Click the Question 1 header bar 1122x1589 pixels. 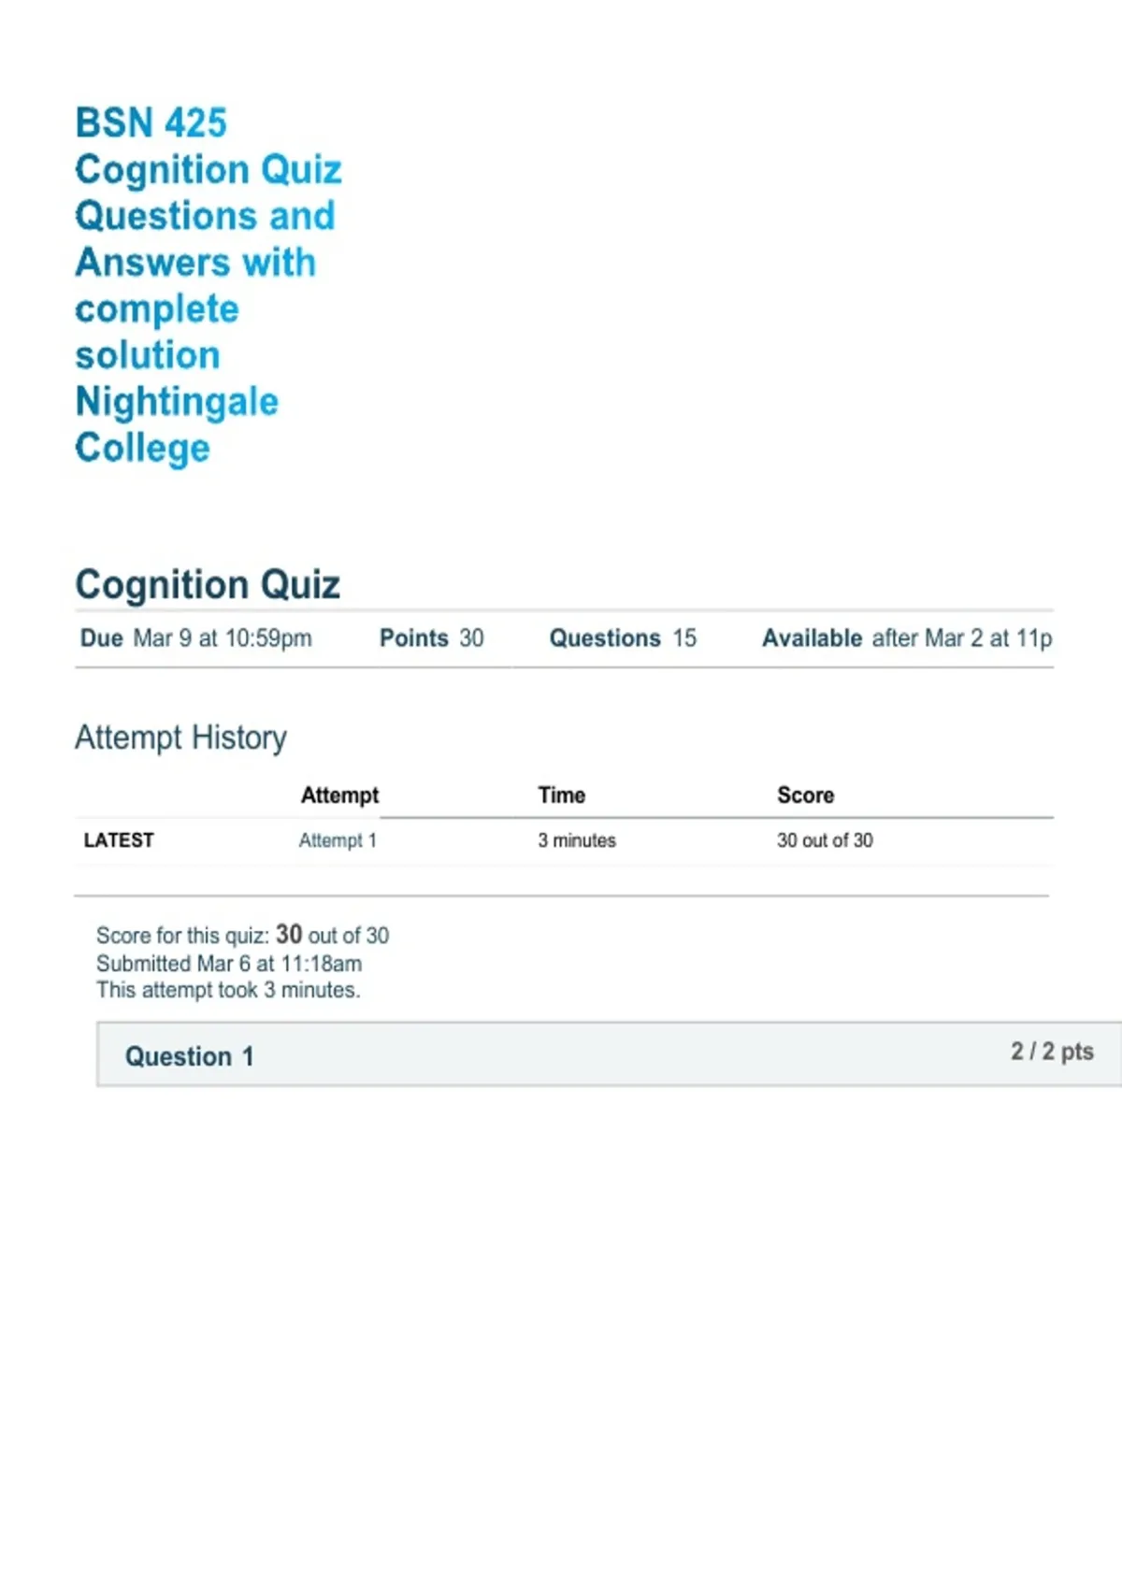[609, 1054]
